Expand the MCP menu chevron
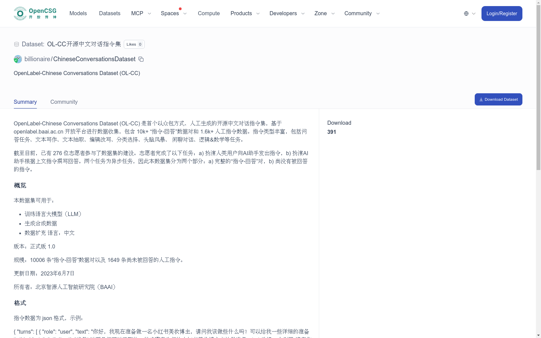541x338 pixels. click(x=149, y=14)
